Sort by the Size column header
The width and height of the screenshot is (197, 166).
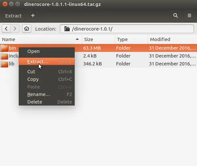99,39
